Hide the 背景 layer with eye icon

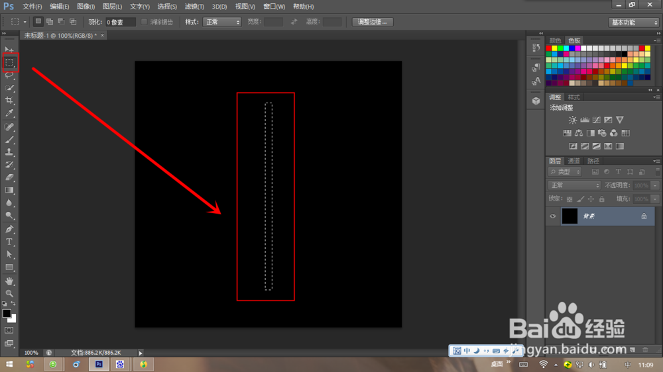pyautogui.click(x=553, y=216)
